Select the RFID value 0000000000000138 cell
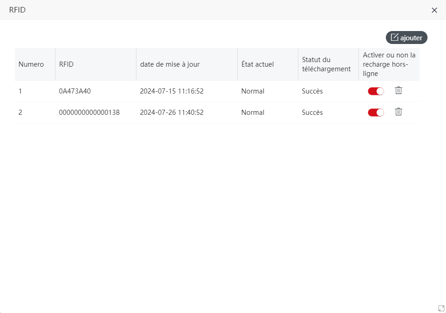The width and height of the screenshot is (446, 313). 89,113
